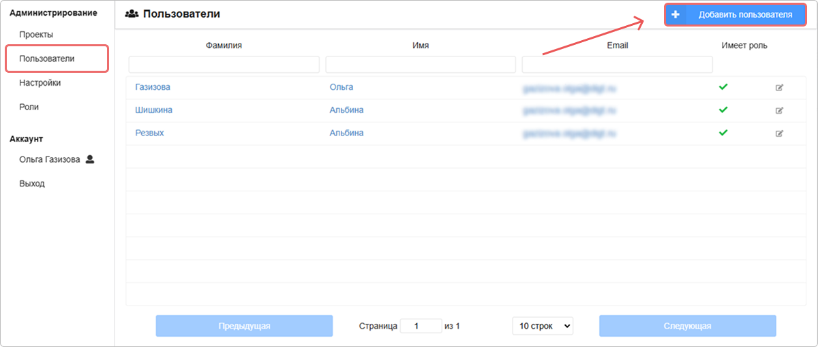Click green role checkmark in Шишкина row
The image size is (818, 347).
coord(723,110)
